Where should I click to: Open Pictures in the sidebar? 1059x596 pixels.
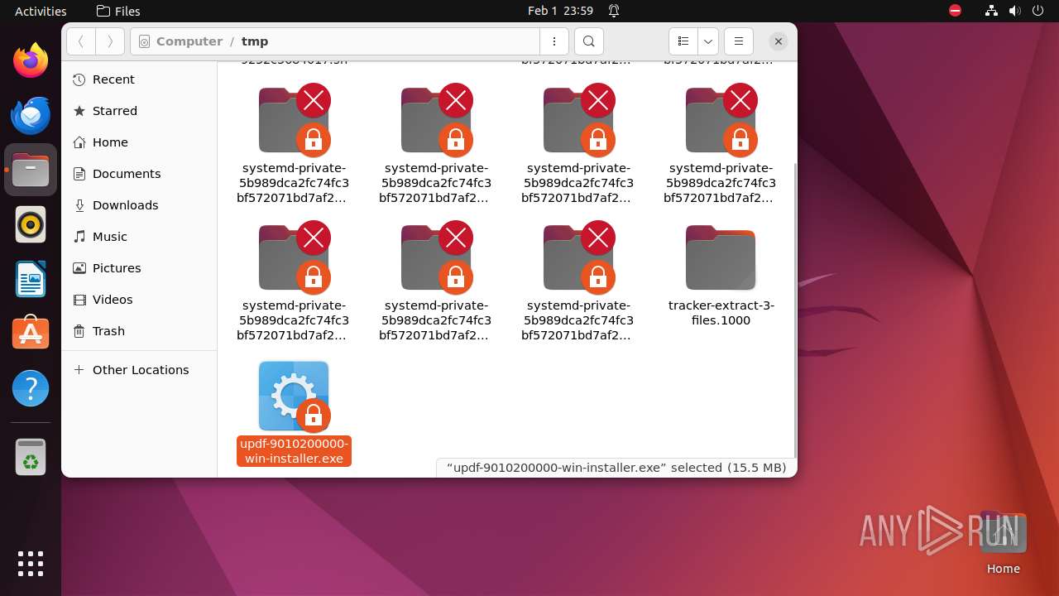coord(139,268)
